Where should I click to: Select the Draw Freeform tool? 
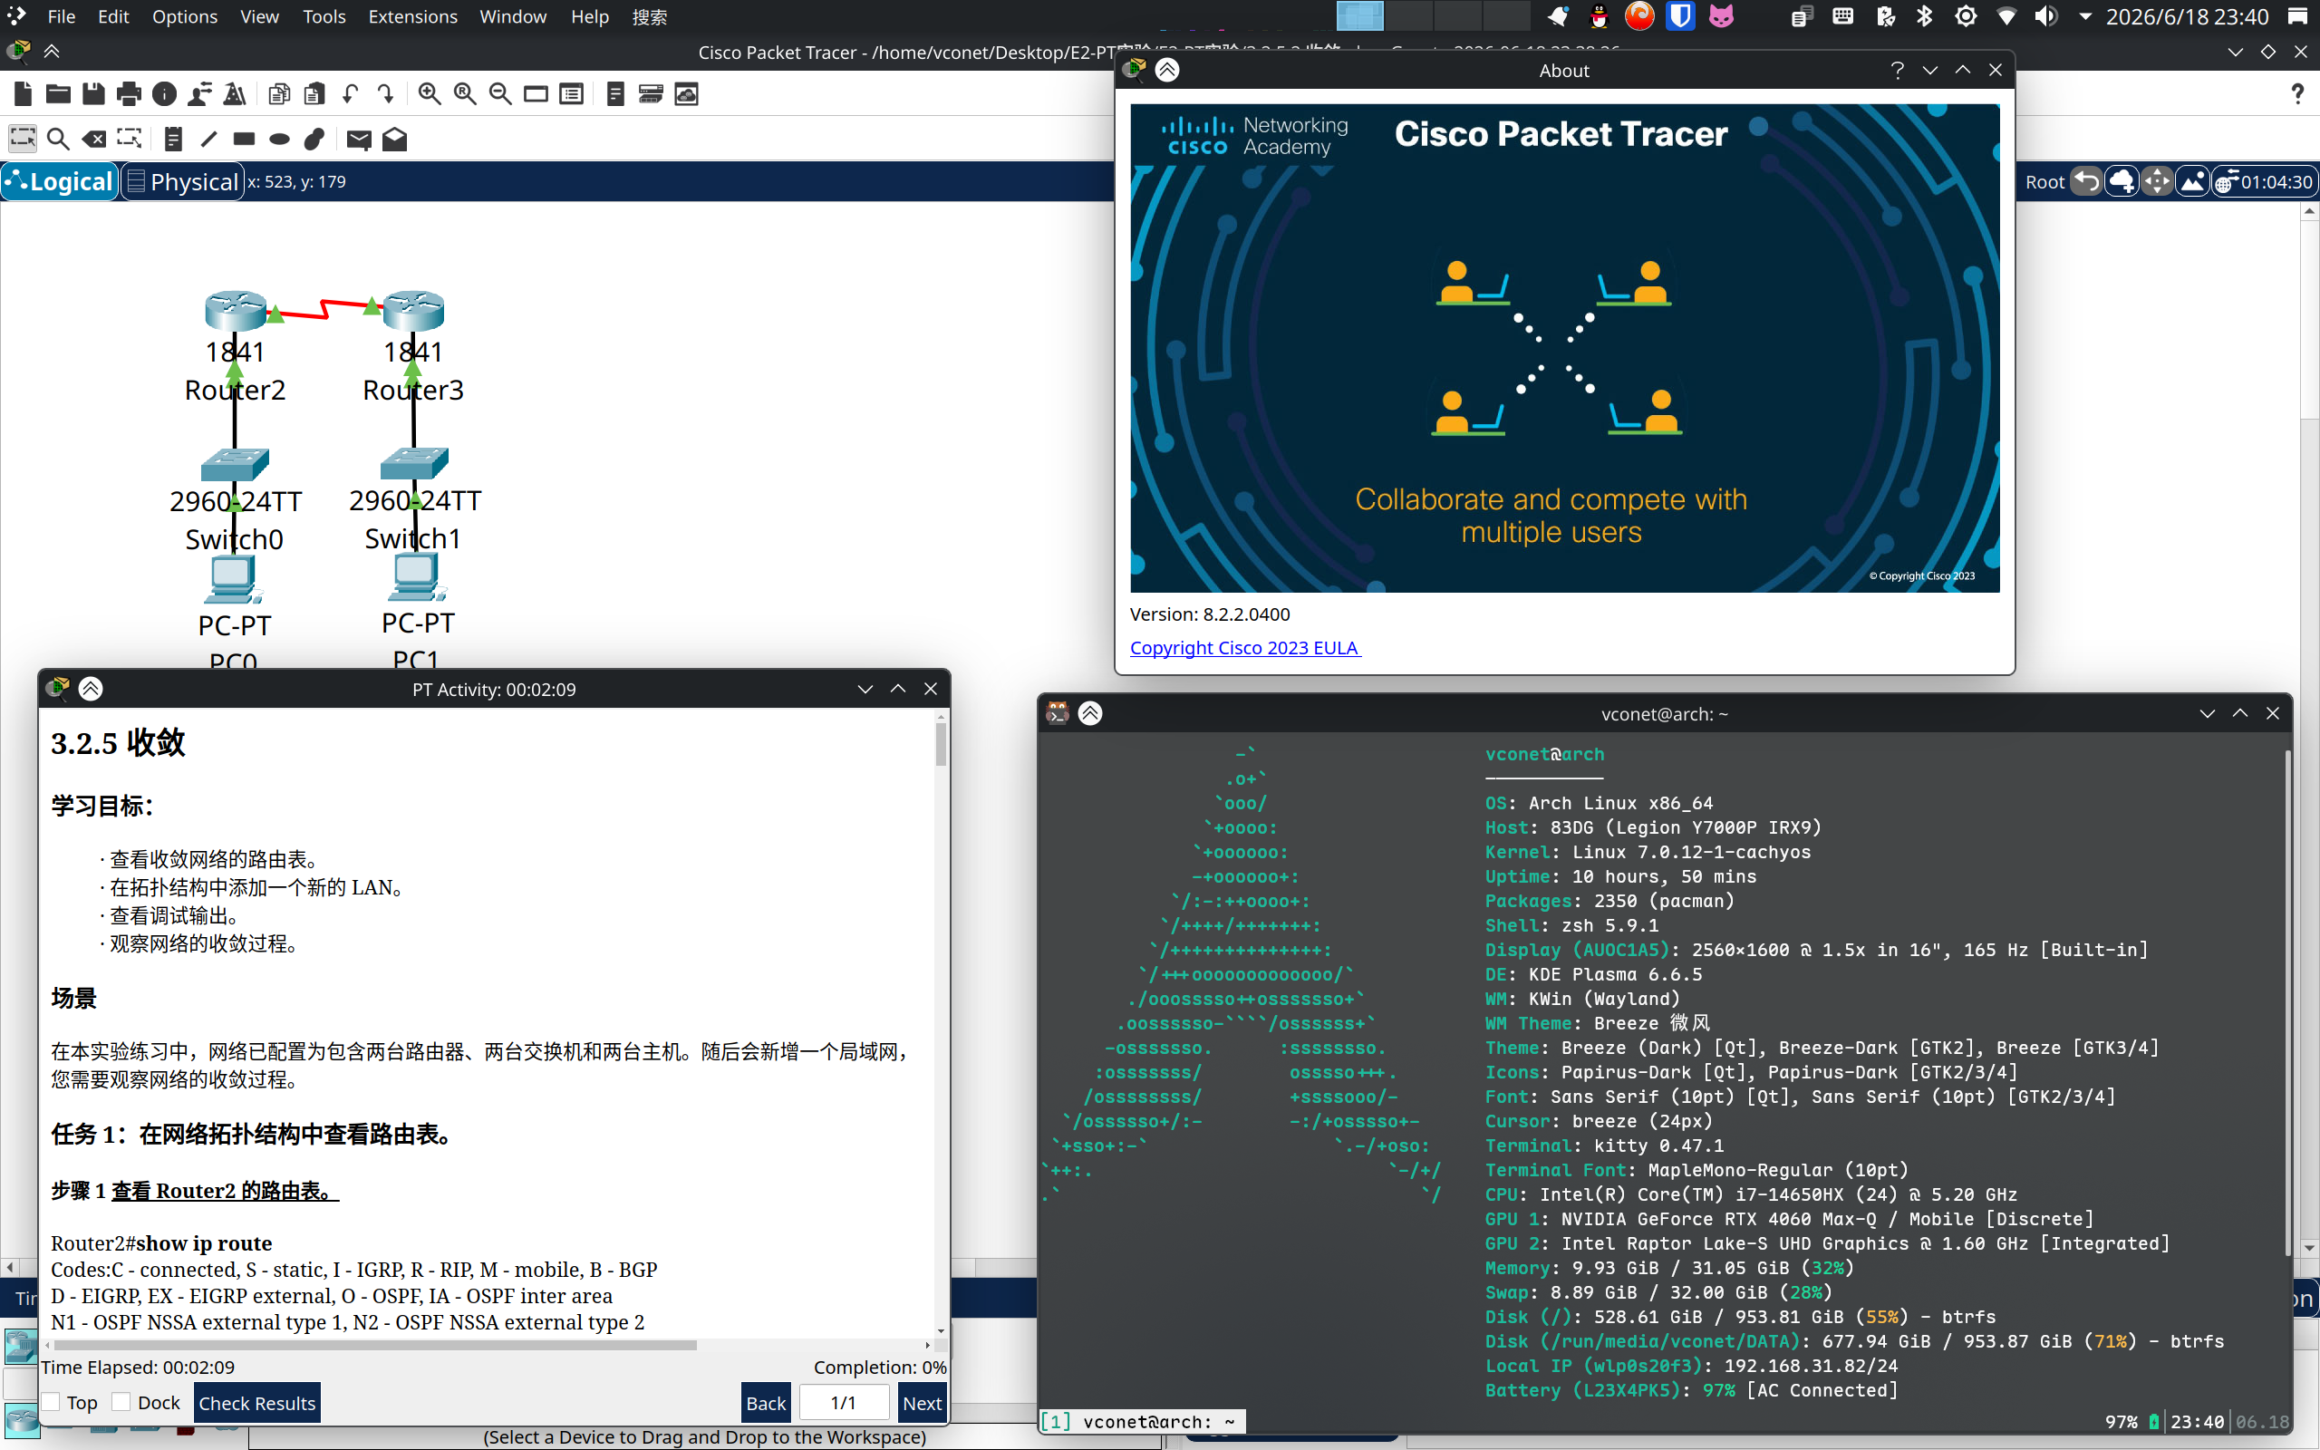click(x=314, y=139)
